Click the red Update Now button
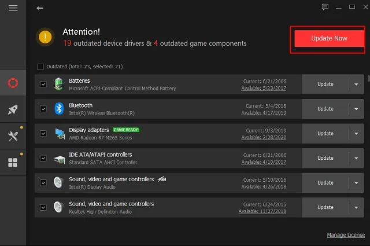This screenshot has height=246, width=370. pyautogui.click(x=329, y=38)
